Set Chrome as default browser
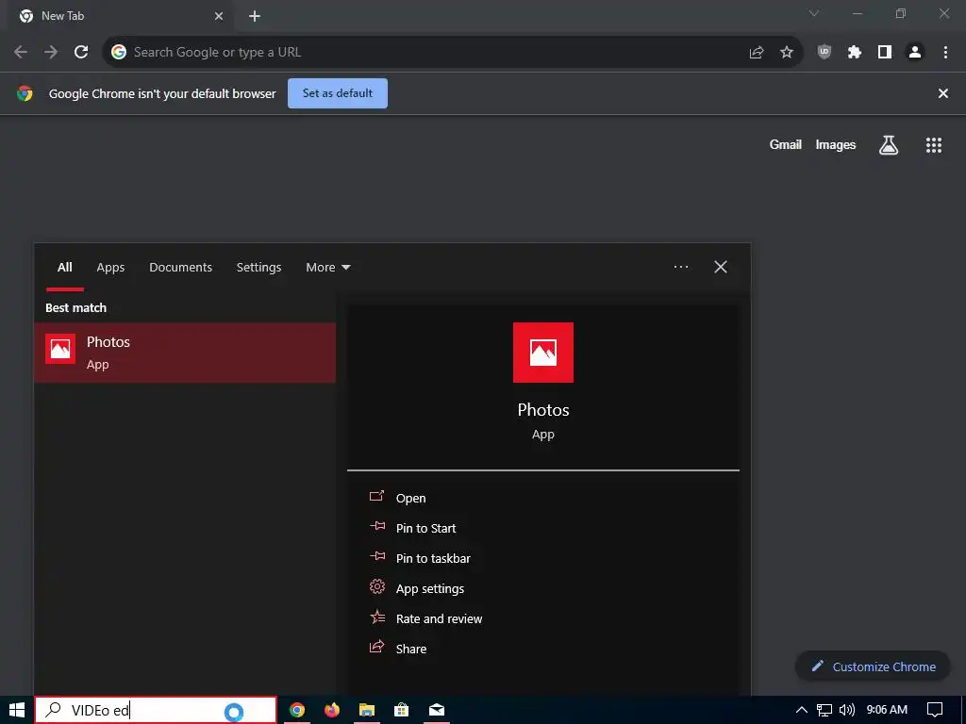This screenshot has width=966, height=724. 338,93
